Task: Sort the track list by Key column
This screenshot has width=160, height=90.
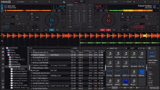Action: [93, 51]
